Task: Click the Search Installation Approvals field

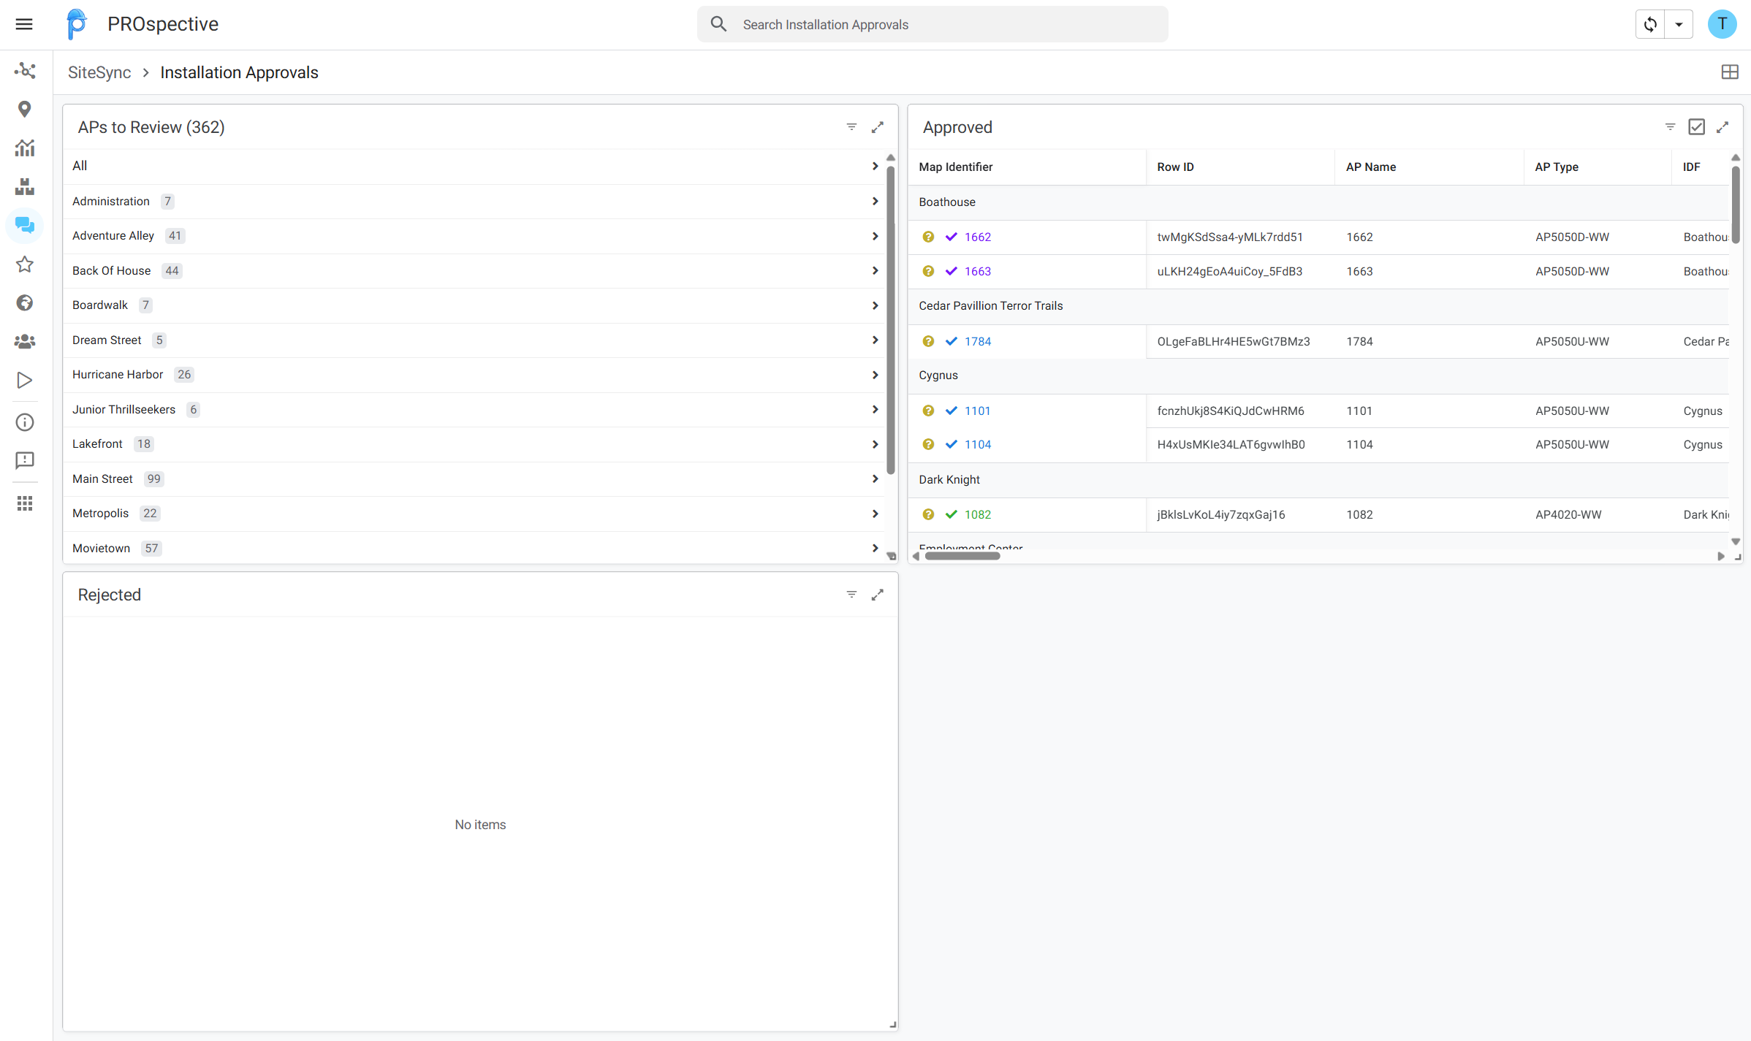Action: [x=933, y=24]
